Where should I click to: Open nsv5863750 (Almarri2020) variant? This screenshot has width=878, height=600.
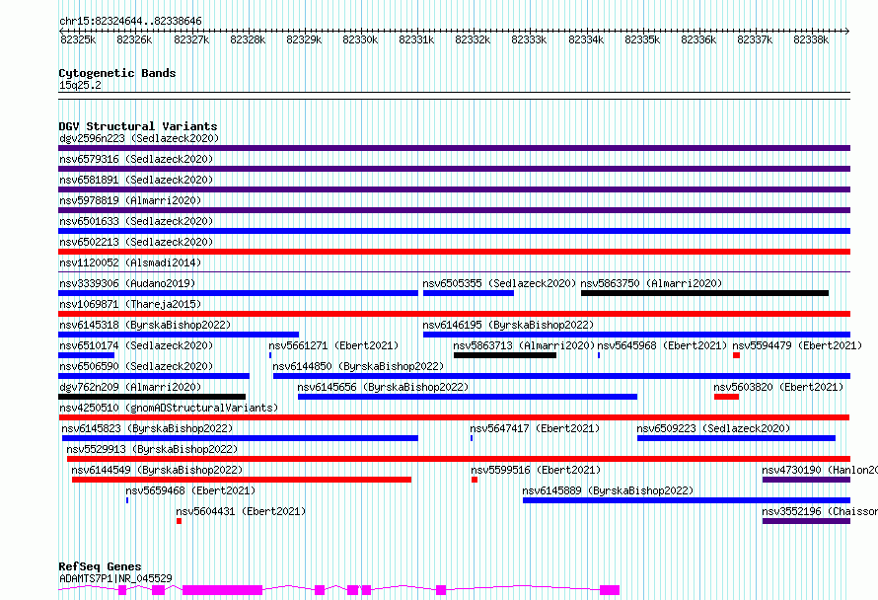[x=651, y=283]
